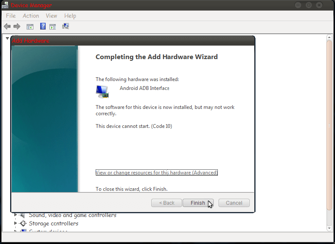
Task: Click 'The following hardware was installed:' text
Action: [x=137, y=79]
